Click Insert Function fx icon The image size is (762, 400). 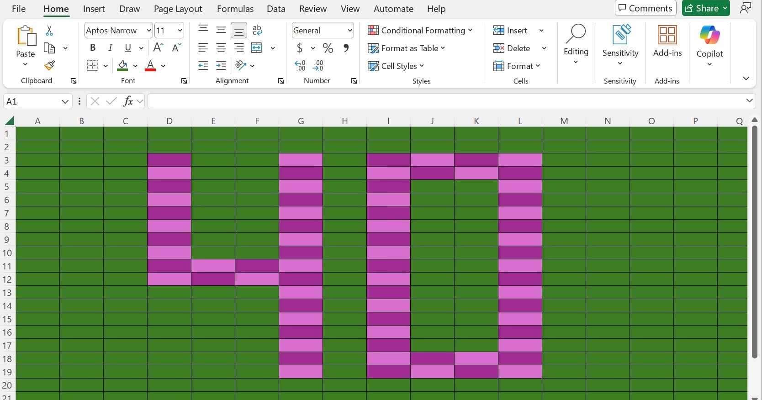[128, 101]
